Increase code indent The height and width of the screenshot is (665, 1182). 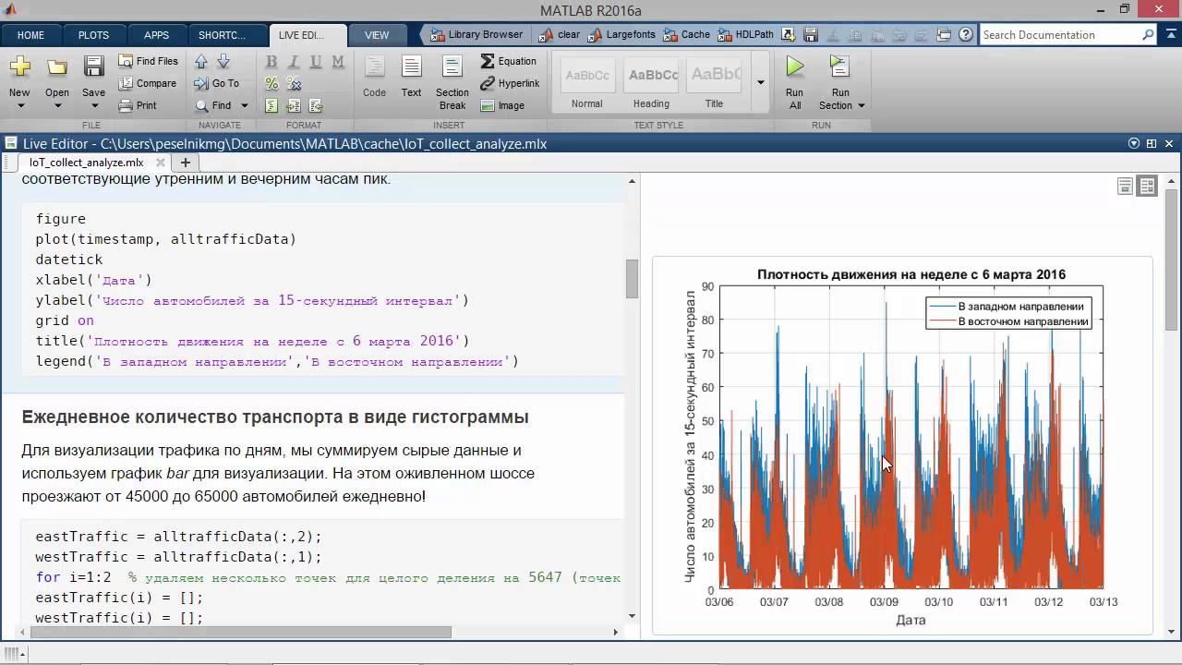coord(294,106)
